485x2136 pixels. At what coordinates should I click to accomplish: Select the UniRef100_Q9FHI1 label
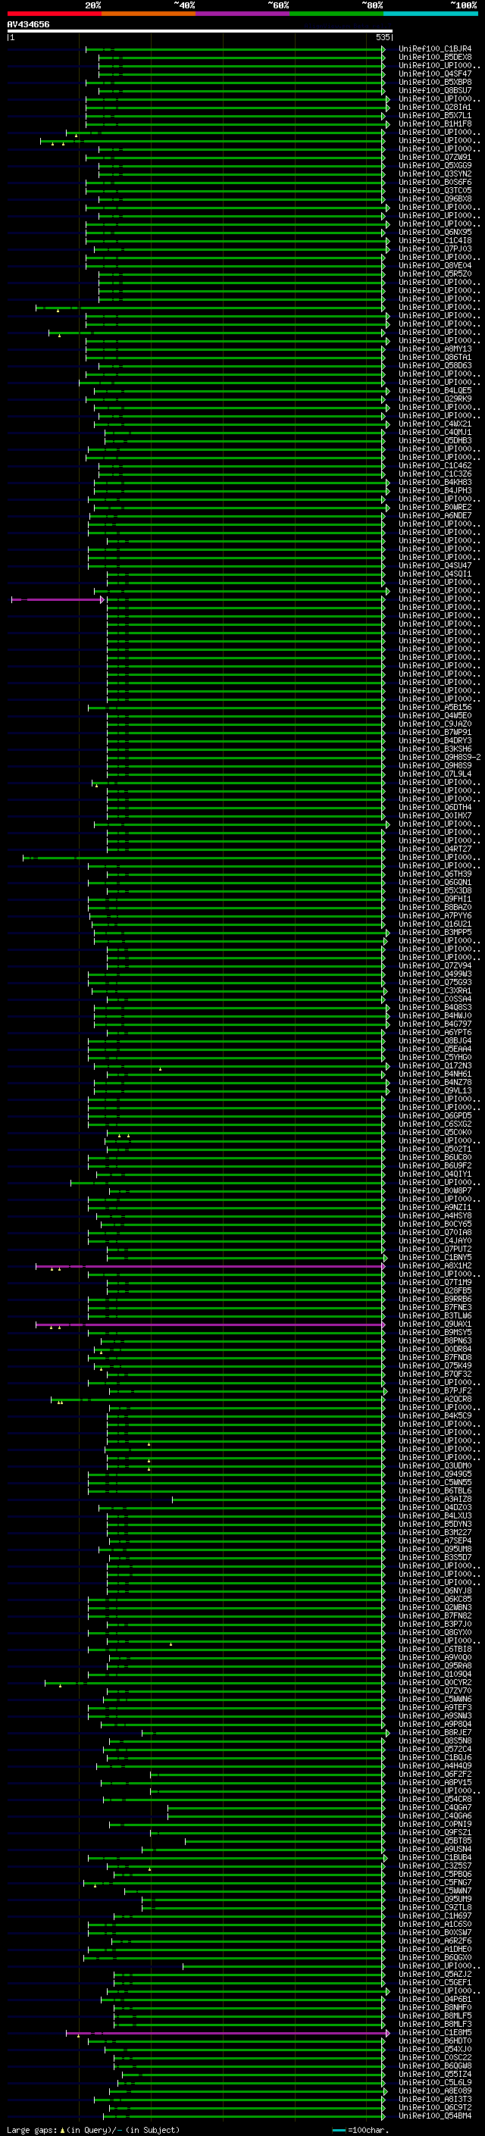click(435, 899)
